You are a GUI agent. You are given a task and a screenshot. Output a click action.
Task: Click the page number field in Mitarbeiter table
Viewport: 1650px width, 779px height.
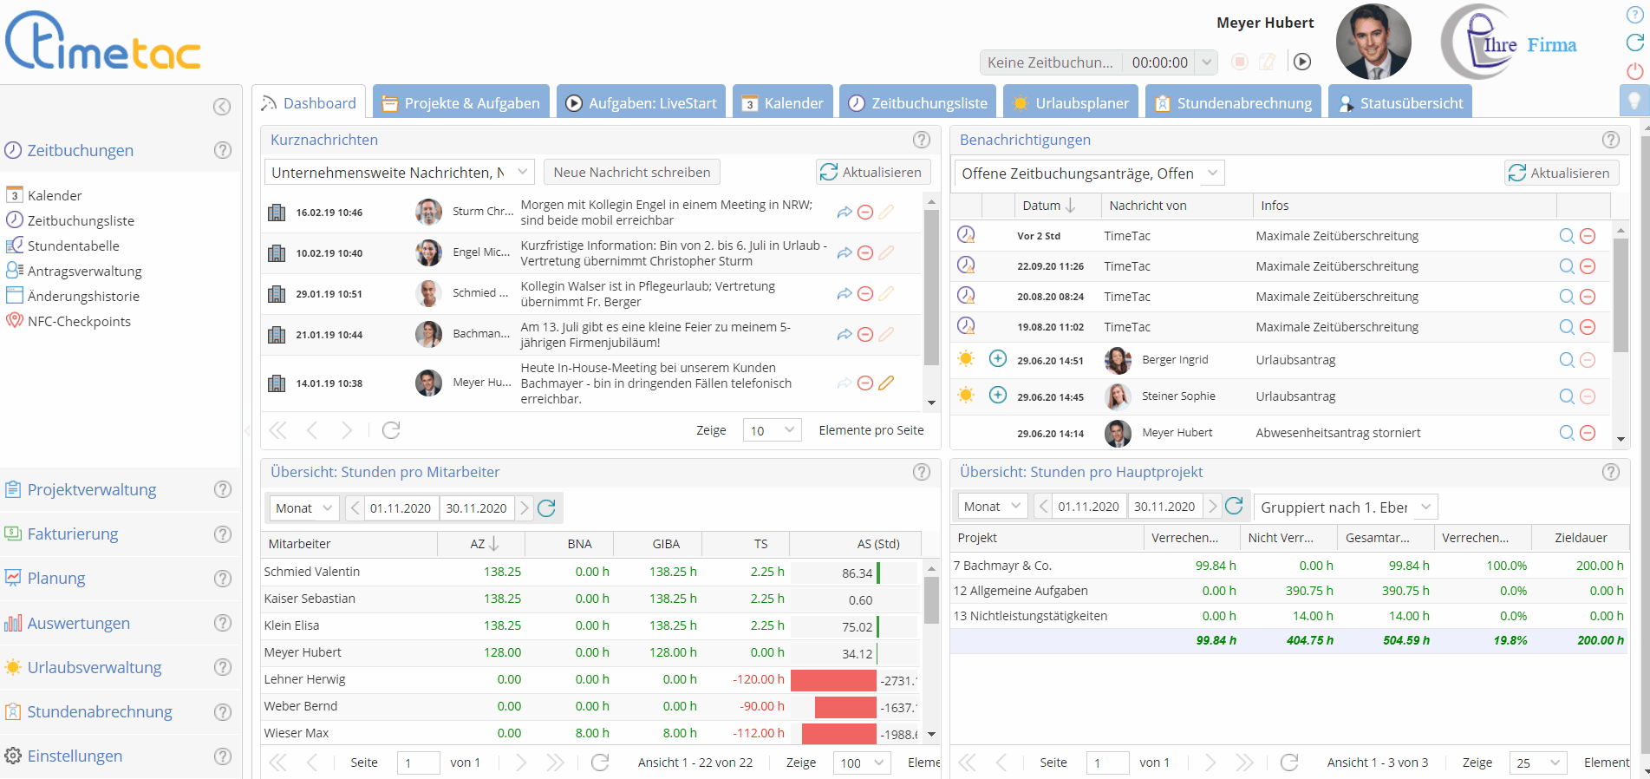pyautogui.click(x=418, y=763)
